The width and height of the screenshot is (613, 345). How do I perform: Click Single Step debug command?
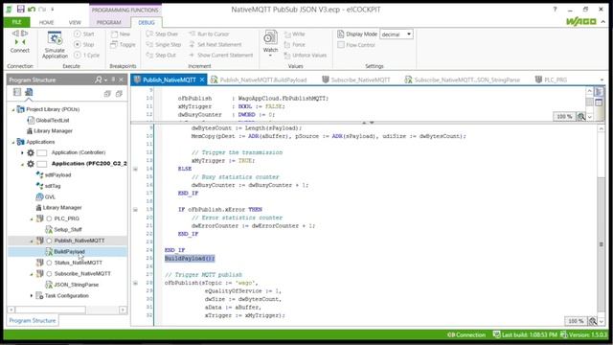tap(164, 45)
